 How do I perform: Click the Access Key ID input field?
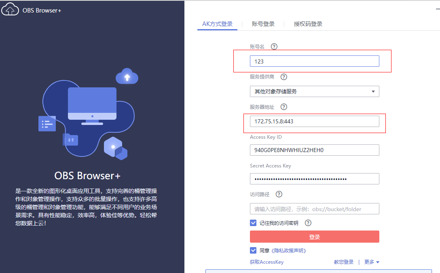pyautogui.click(x=315, y=150)
